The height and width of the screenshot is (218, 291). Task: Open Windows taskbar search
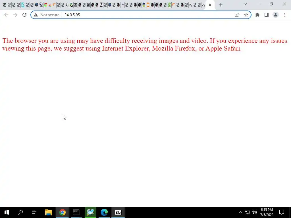point(20,212)
